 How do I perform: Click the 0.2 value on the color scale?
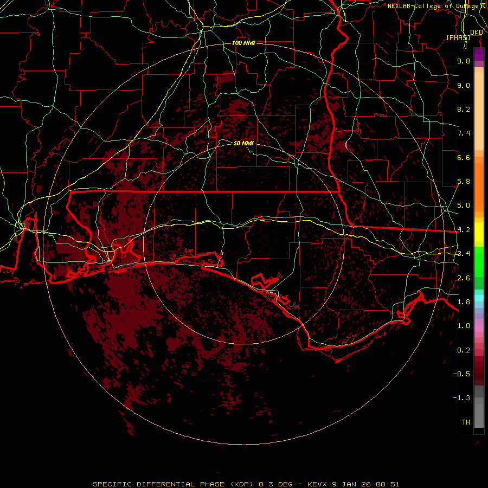pos(464,350)
